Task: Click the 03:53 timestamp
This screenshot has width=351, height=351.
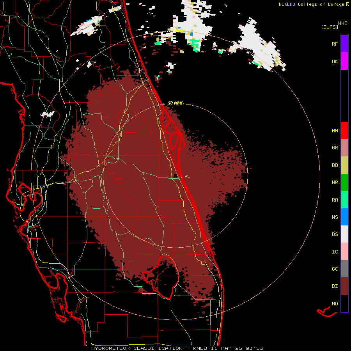Action: pyautogui.click(x=254, y=348)
